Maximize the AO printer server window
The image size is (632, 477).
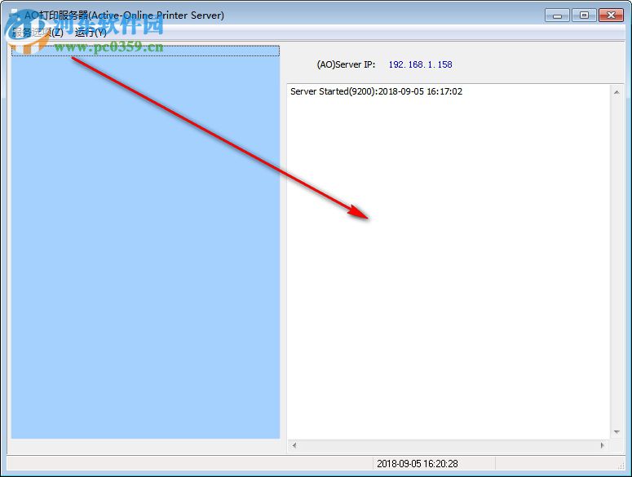(584, 15)
